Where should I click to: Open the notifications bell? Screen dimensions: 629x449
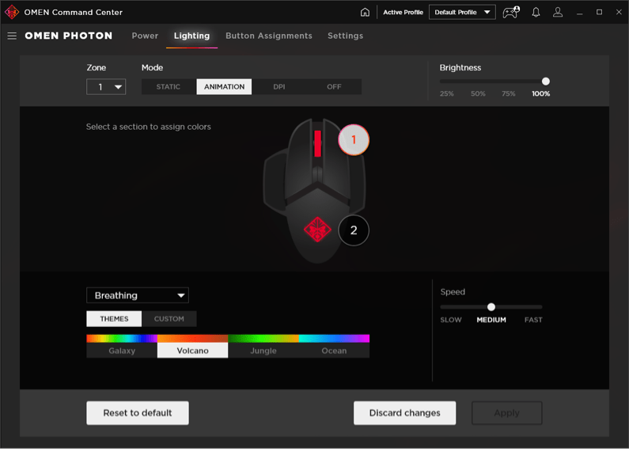click(x=536, y=13)
